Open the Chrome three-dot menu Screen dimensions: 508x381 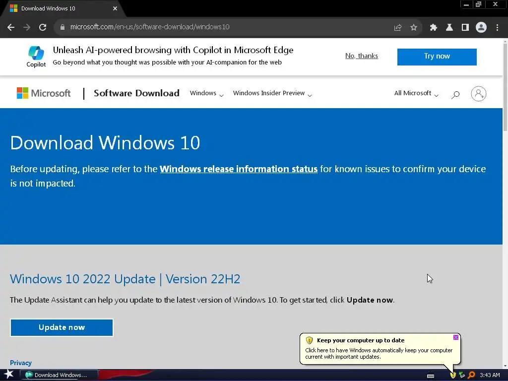(497, 28)
